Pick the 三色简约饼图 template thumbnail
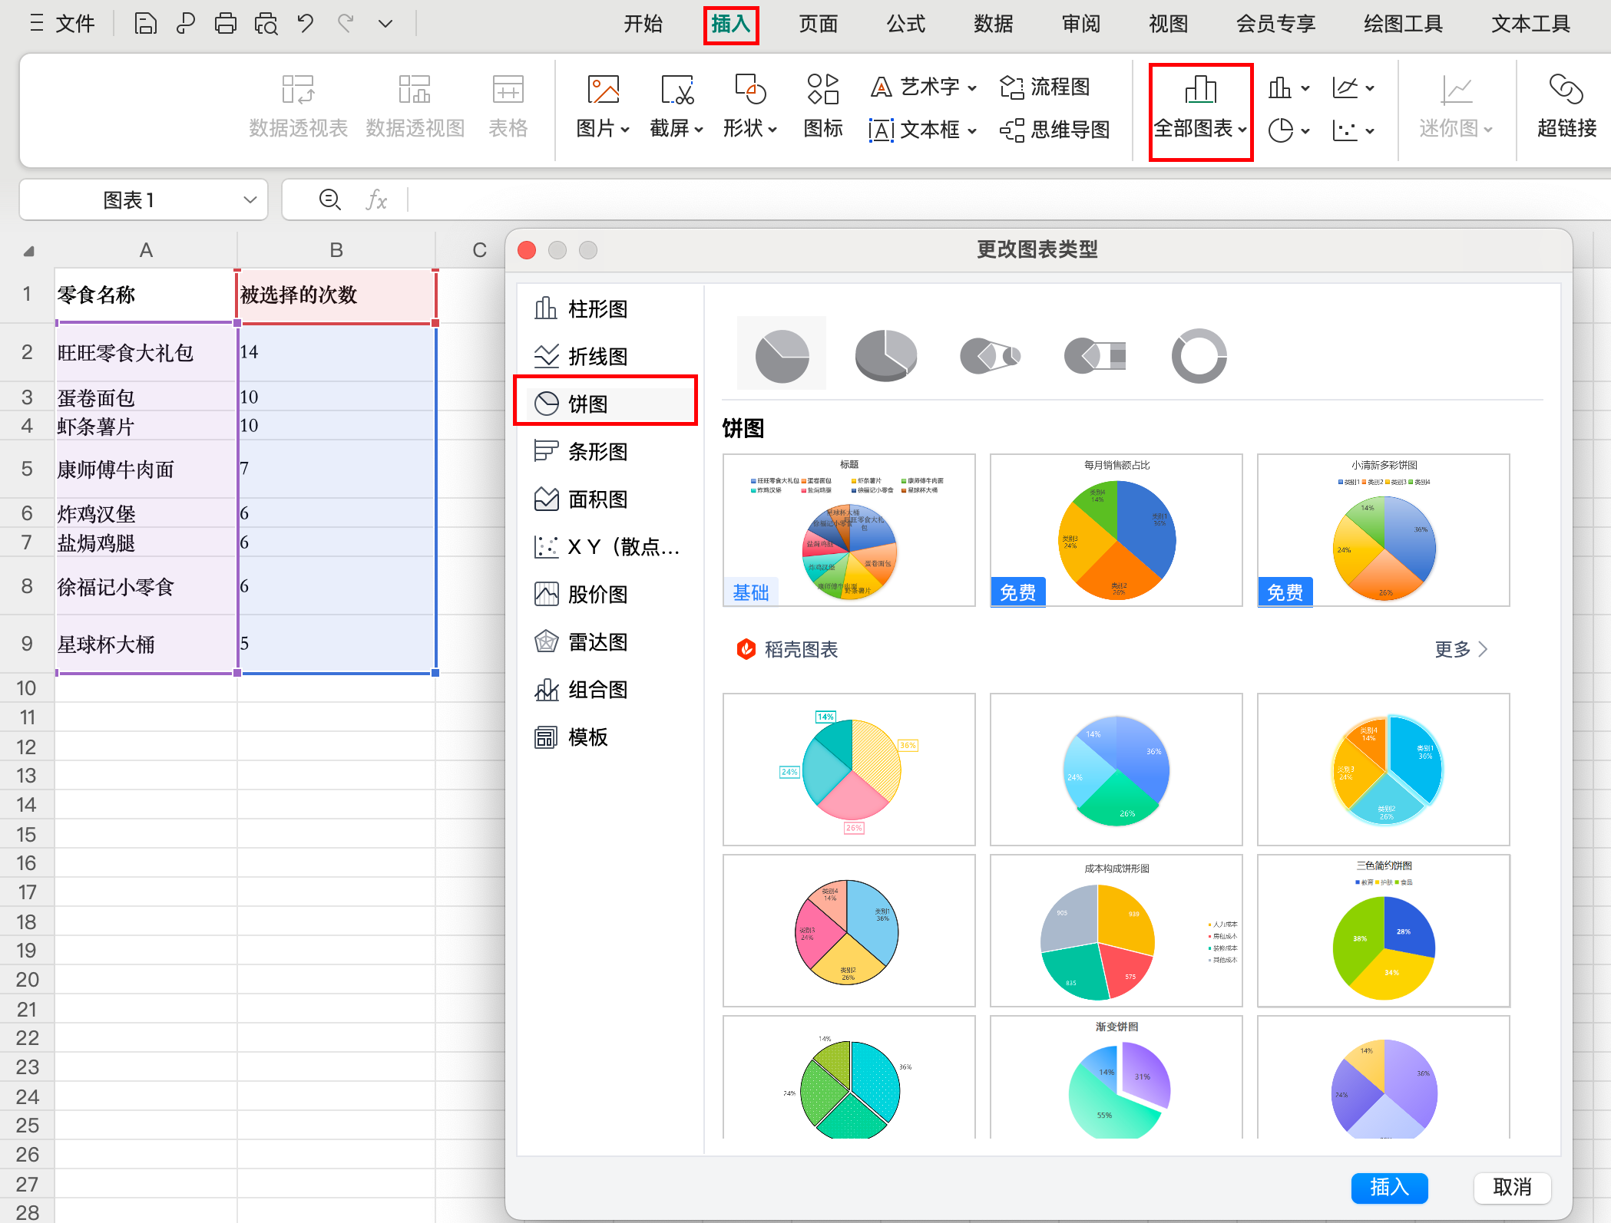The image size is (1611, 1223). point(1383,930)
